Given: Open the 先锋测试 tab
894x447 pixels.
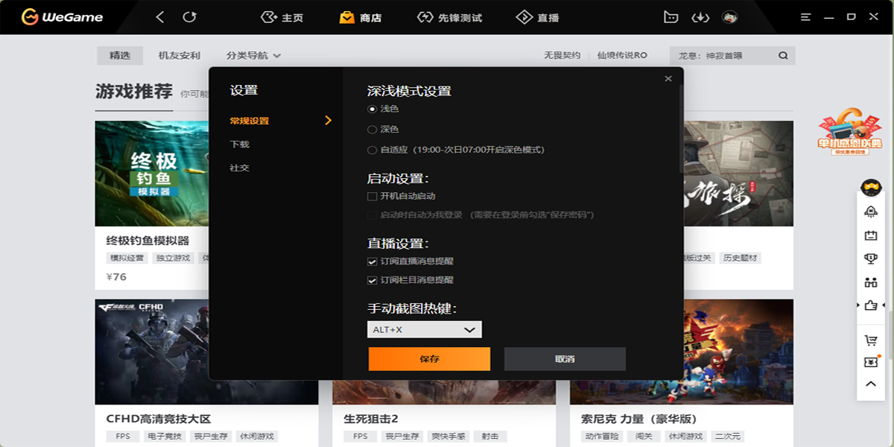Looking at the screenshot, I should (x=449, y=17).
